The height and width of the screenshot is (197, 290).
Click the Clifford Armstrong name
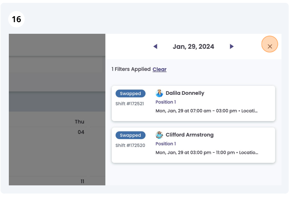(189, 135)
